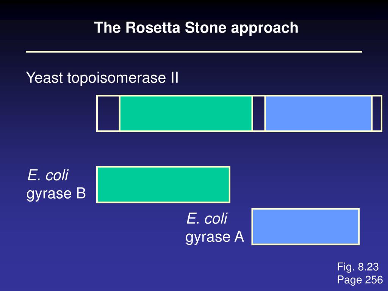Click the 'gyrase A' text
Screen dimensions: 388x291
pos(215,237)
